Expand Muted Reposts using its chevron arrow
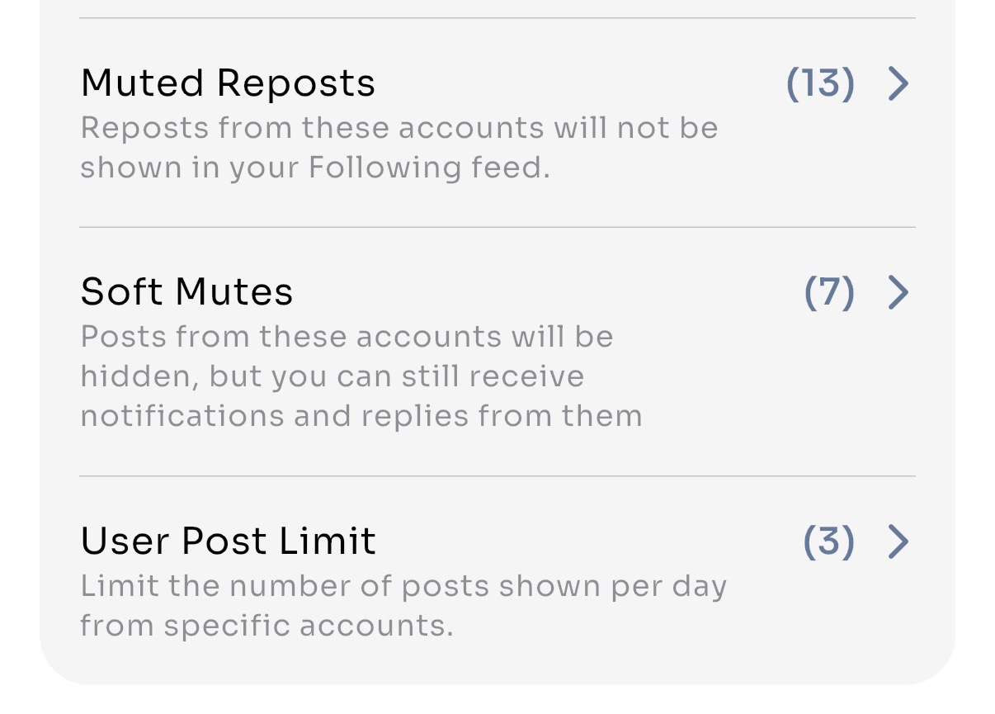This screenshot has height=714, width=995. click(x=898, y=83)
